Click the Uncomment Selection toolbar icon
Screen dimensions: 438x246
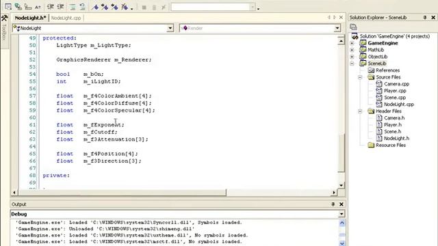[82, 7]
